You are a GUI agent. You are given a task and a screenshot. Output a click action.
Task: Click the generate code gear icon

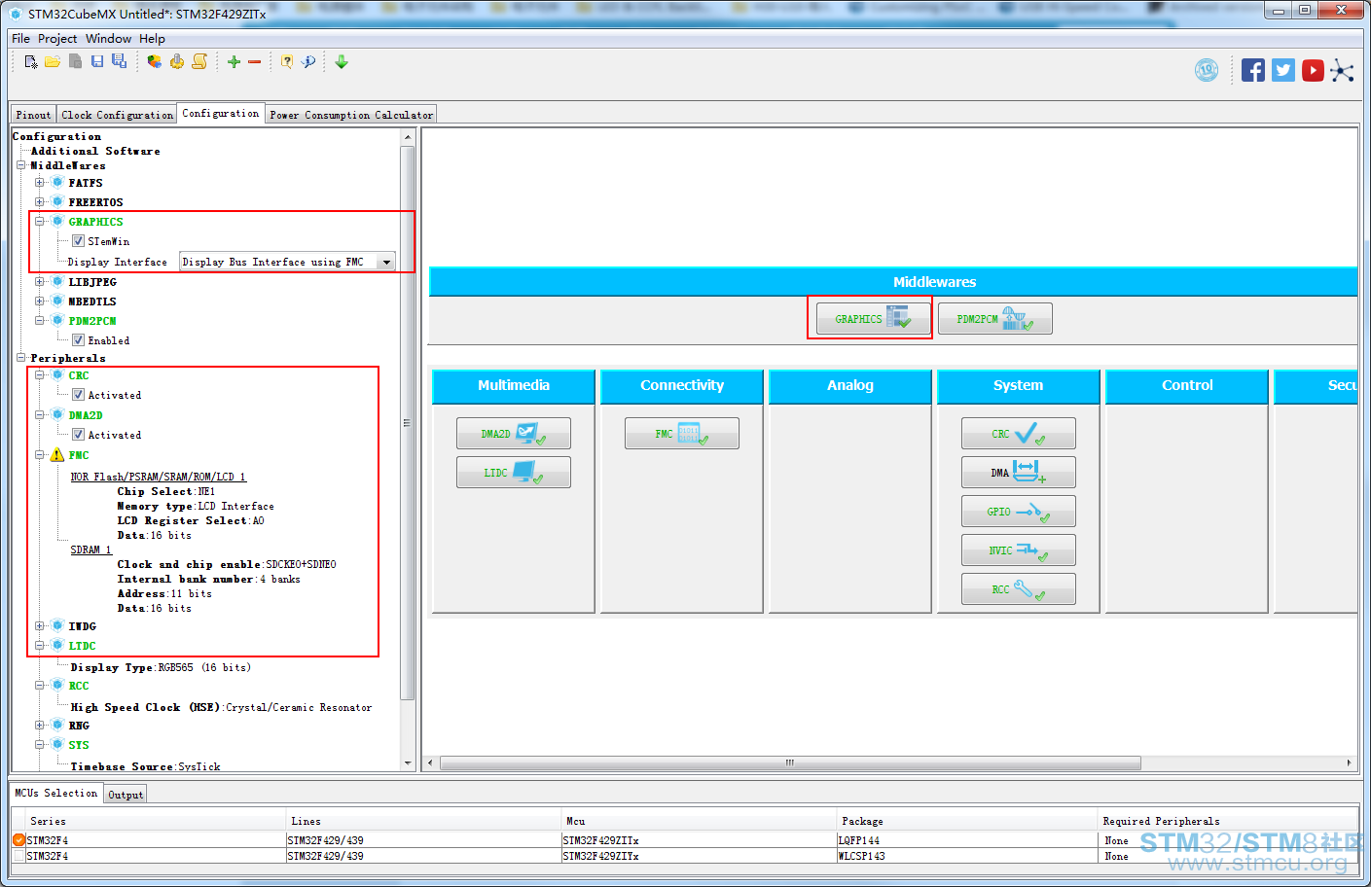point(177,62)
